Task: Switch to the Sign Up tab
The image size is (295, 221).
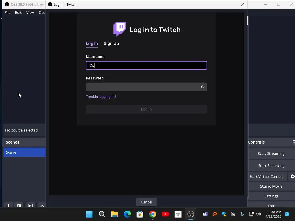Action: 111,43
